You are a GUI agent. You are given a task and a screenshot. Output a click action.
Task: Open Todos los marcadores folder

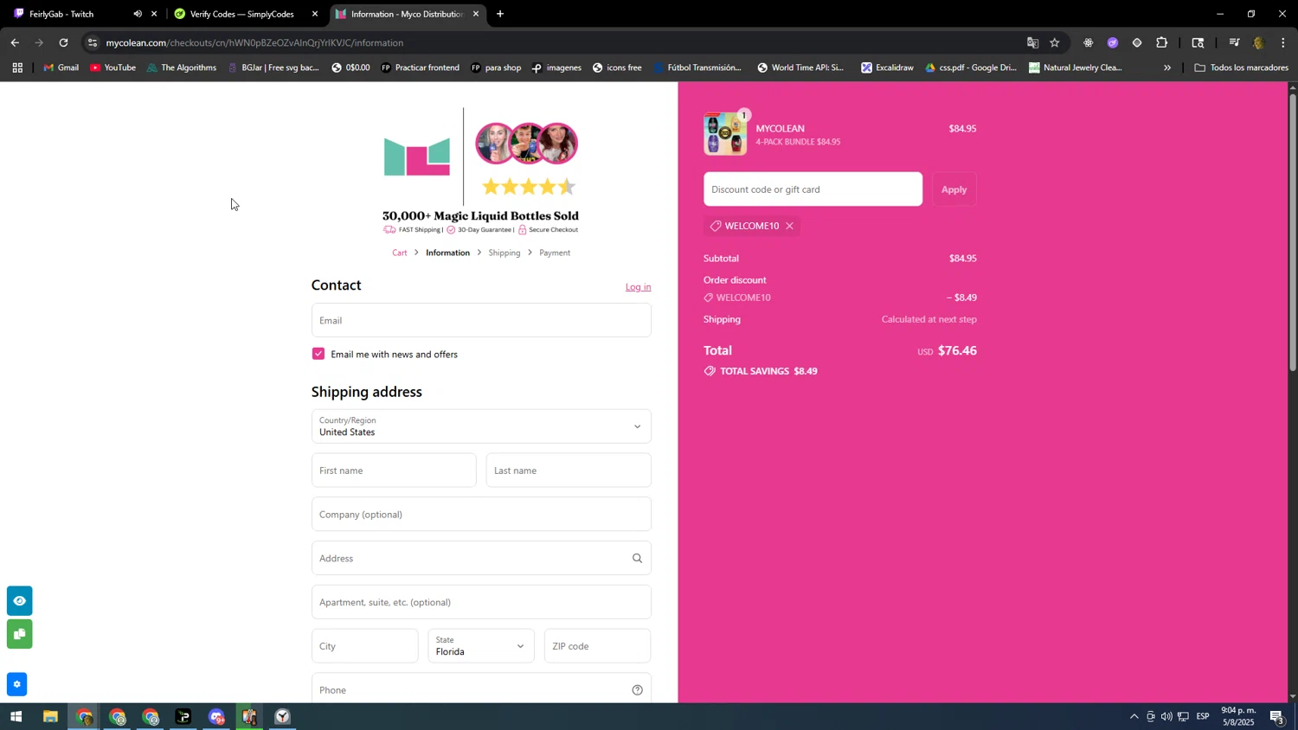1241,67
